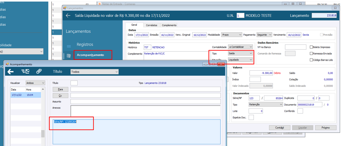Image resolution: width=341 pixels, height=146 pixels.
Task: Click the scroll up arrow in Data/Hora list
Action: point(43,89)
